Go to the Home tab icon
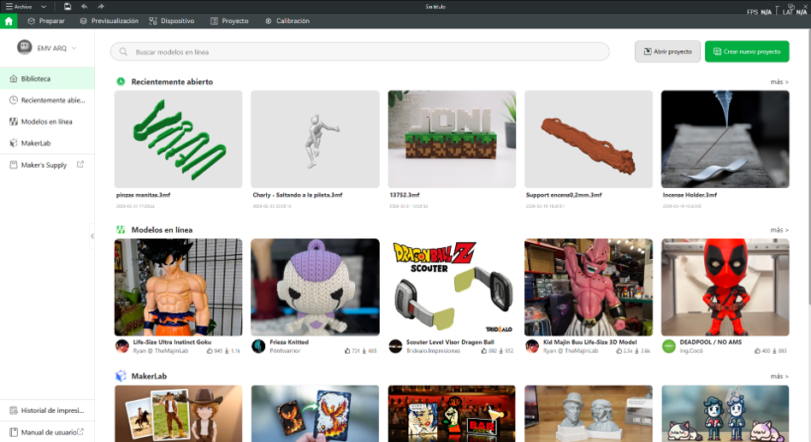The image size is (811, 442). click(x=9, y=21)
